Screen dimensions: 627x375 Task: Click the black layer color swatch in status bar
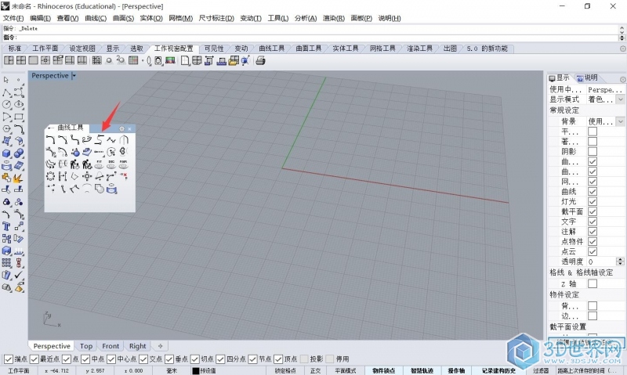pyautogui.click(x=195, y=371)
